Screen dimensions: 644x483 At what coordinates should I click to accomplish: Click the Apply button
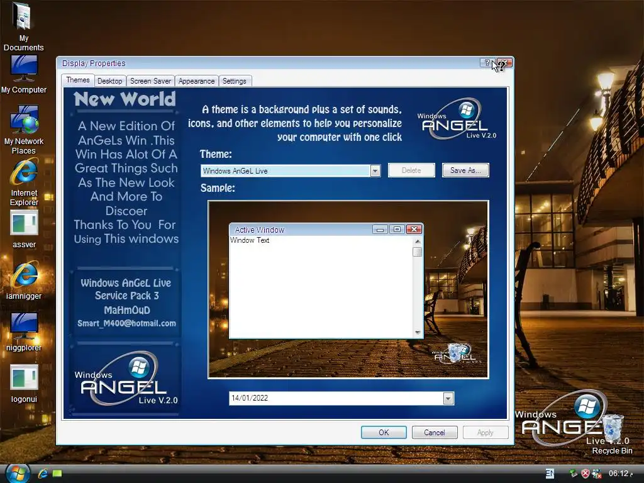485,432
